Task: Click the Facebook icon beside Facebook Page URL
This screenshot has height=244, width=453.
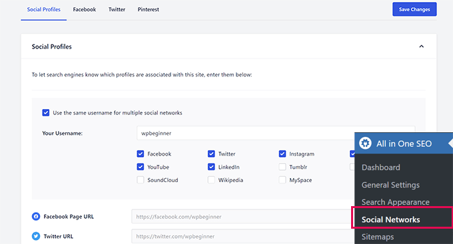Action: click(36, 216)
